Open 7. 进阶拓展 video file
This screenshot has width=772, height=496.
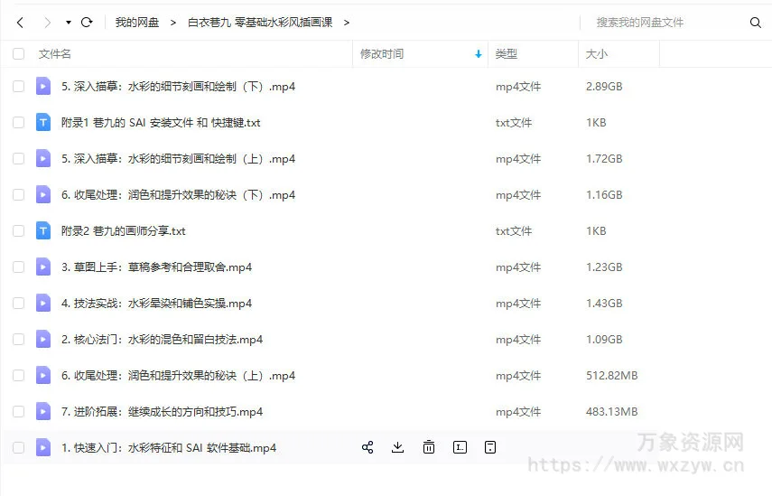162,412
